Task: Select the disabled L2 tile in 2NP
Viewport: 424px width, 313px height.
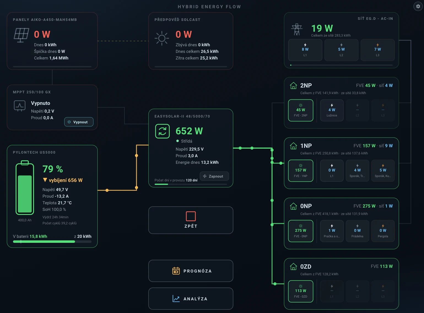Action: pos(357,110)
